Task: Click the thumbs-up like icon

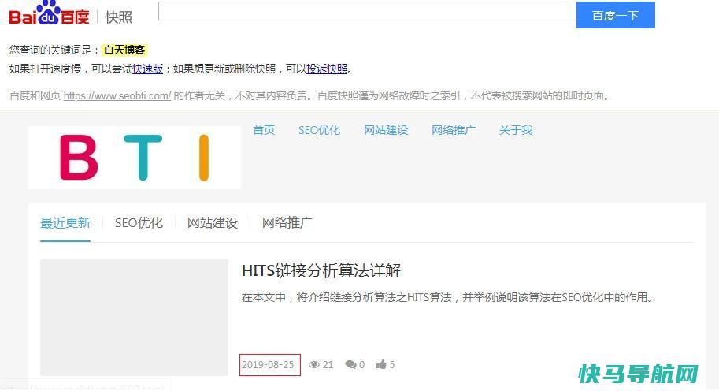Action: click(381, 365)
